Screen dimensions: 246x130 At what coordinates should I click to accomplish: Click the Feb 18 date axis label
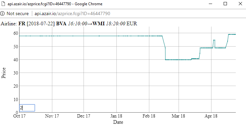(149, 116)
